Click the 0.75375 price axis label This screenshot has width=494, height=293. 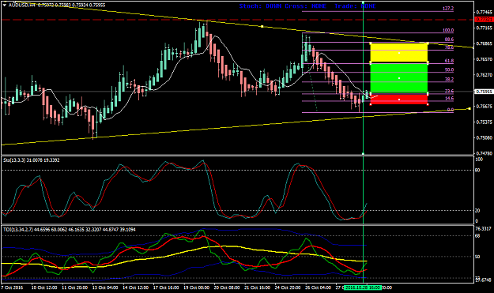coord(484,122)
